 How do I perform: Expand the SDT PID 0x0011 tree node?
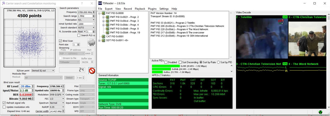pyautogui.click(x=100, y=40)
